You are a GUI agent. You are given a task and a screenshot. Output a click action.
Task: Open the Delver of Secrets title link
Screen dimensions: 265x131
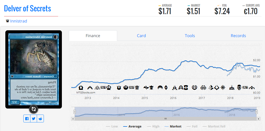[x=28, y=8]
